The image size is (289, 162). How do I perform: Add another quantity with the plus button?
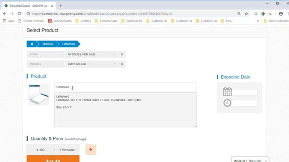click(x=91, y=149)
